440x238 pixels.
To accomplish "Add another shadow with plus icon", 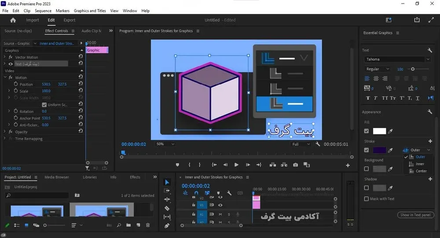I will pos(430,178).
